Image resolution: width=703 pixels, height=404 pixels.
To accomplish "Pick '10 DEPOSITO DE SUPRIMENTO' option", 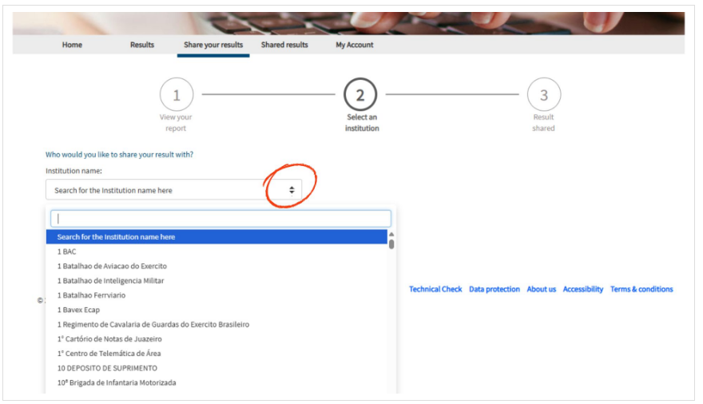I will coord(107,368).
